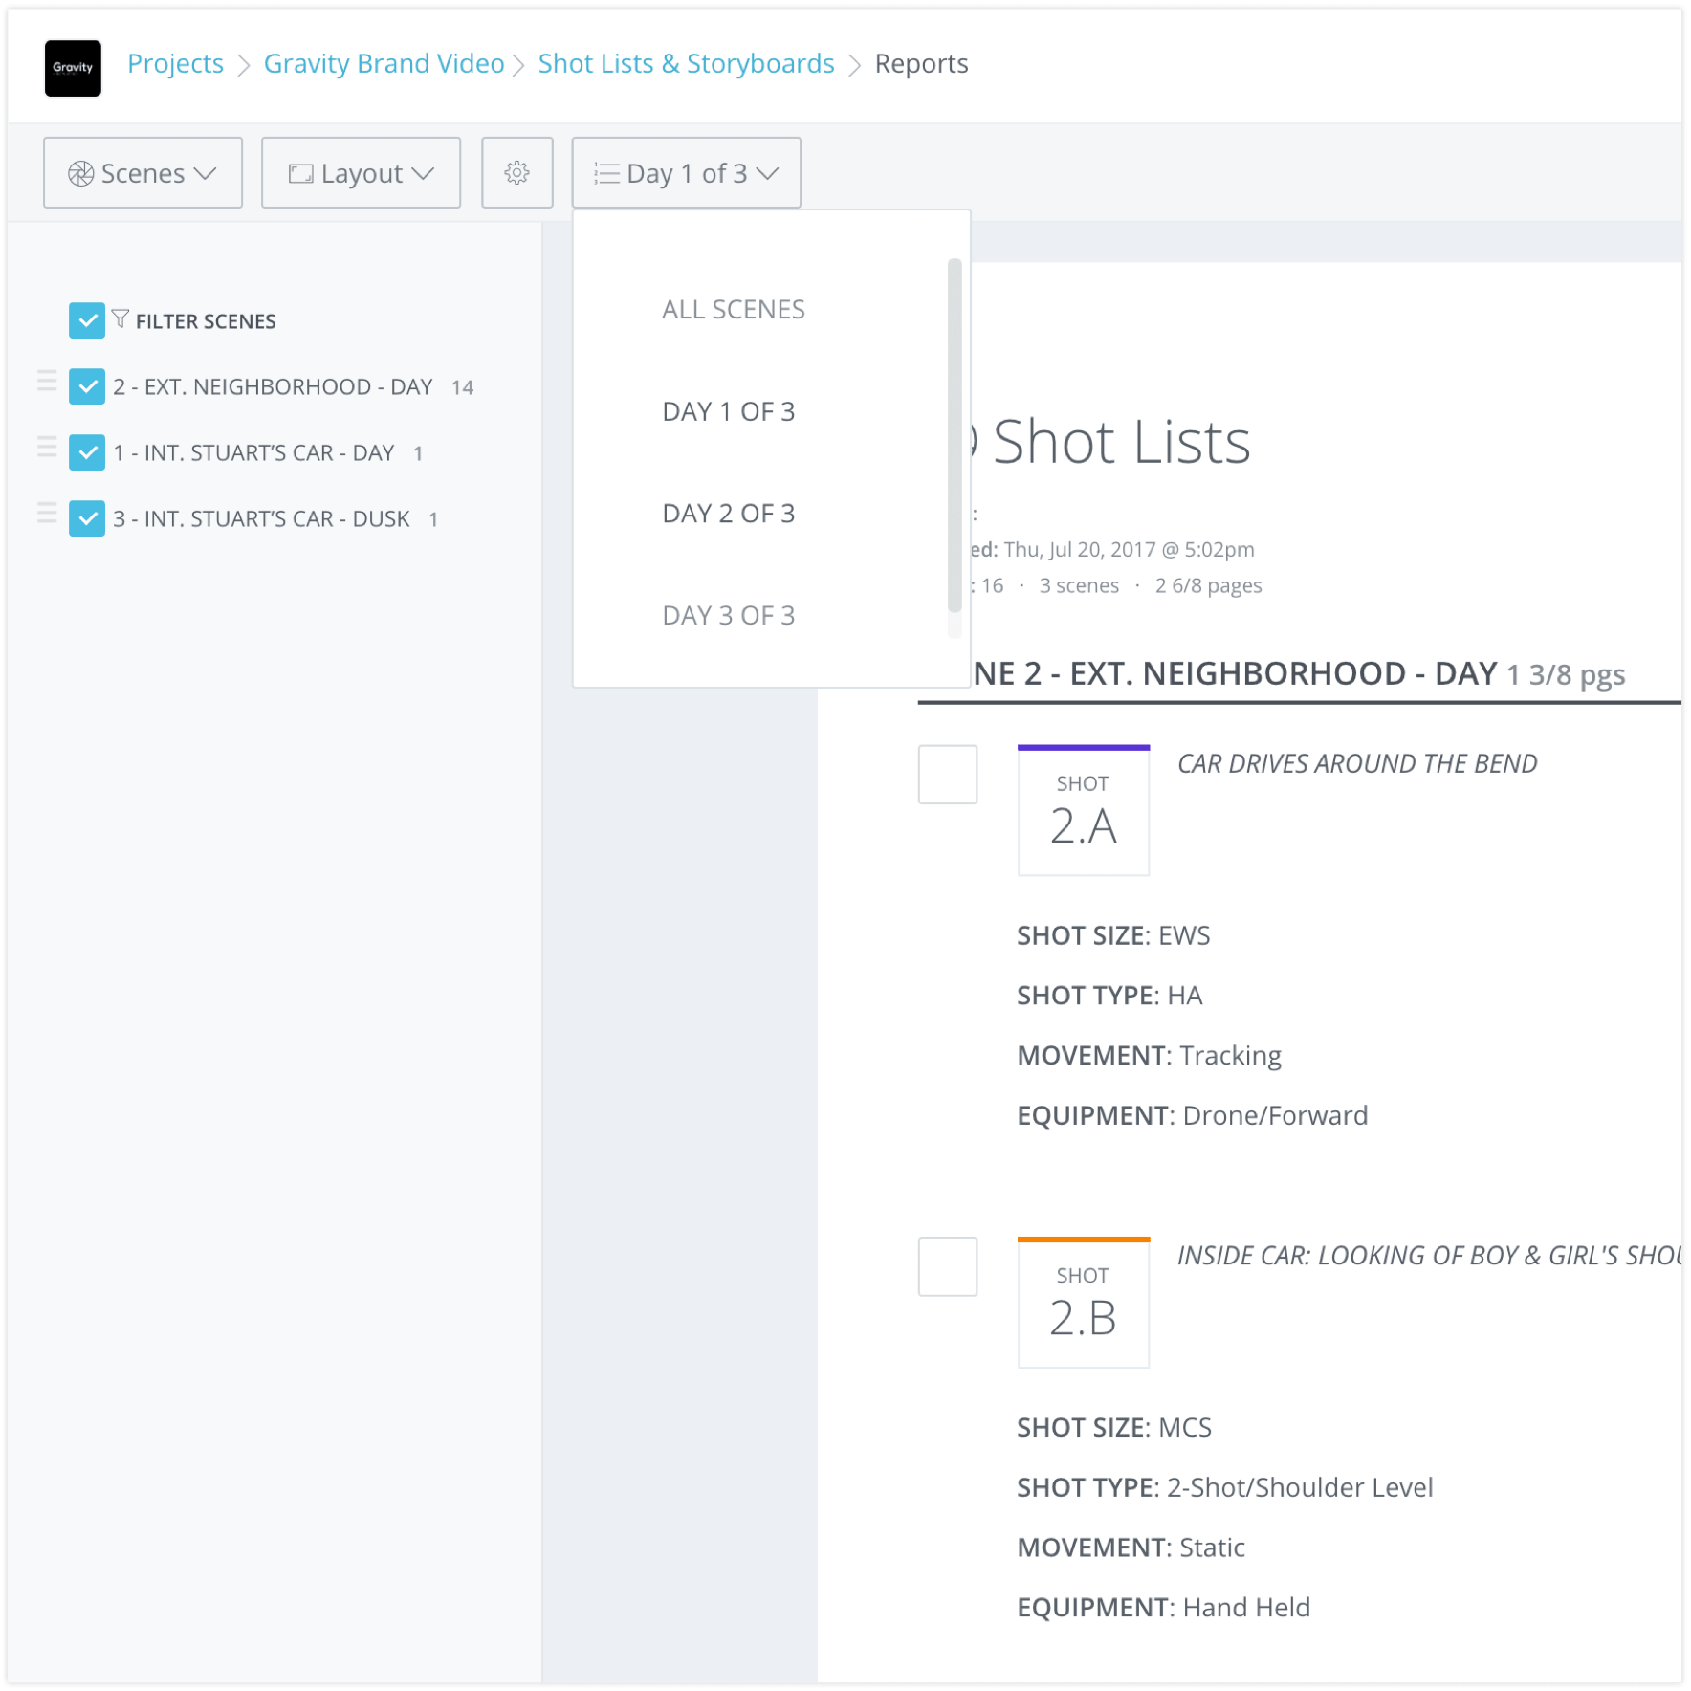Select Day 2 of 3 from the menu

(x=727, y=513)
